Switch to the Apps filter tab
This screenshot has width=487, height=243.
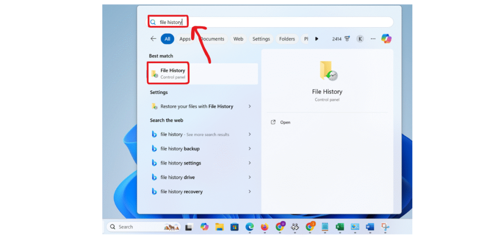[x=185, y=39]
